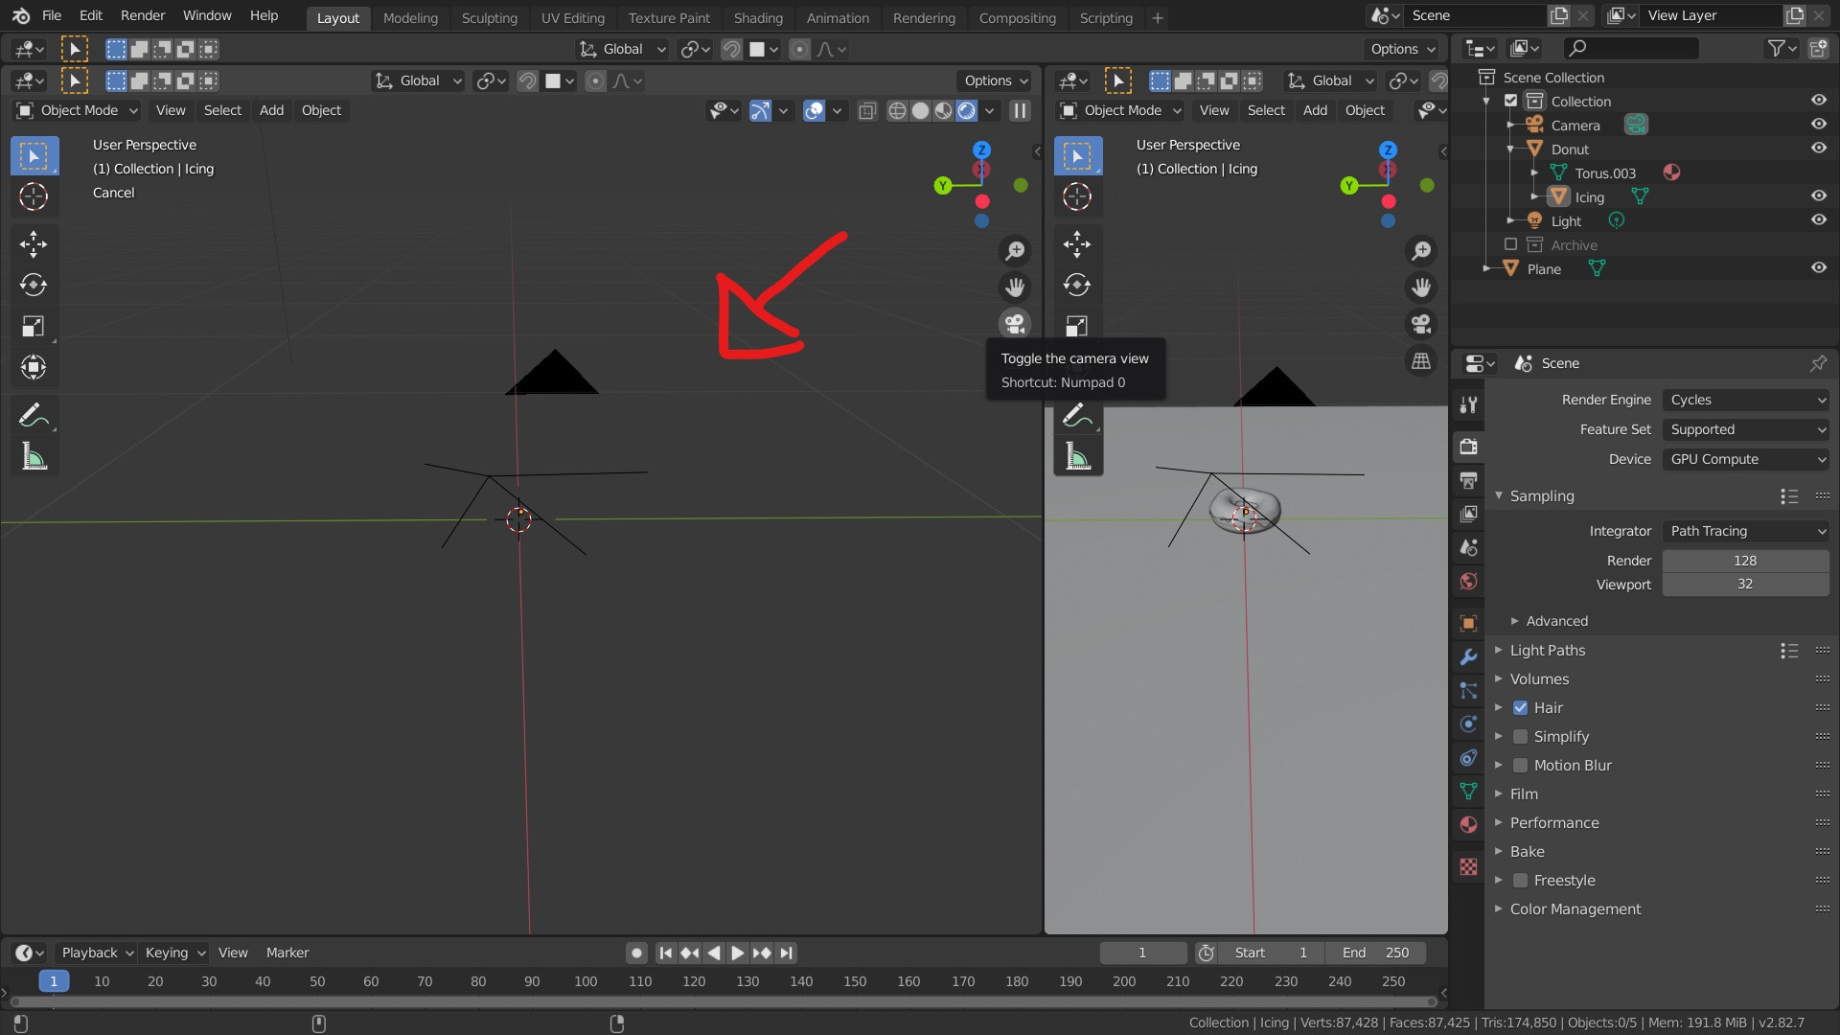Open the Render menu

click(x=142, y=15)
